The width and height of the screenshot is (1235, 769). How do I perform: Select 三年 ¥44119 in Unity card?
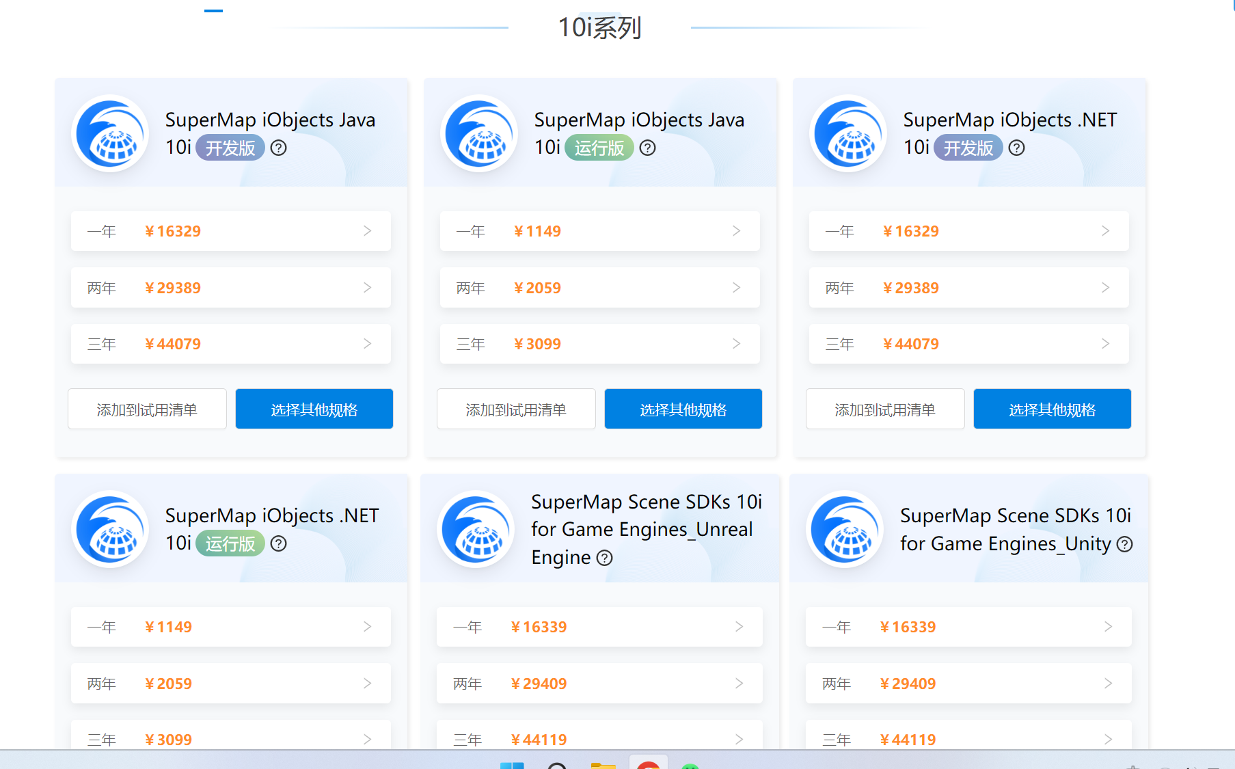(x=968, y=736)
